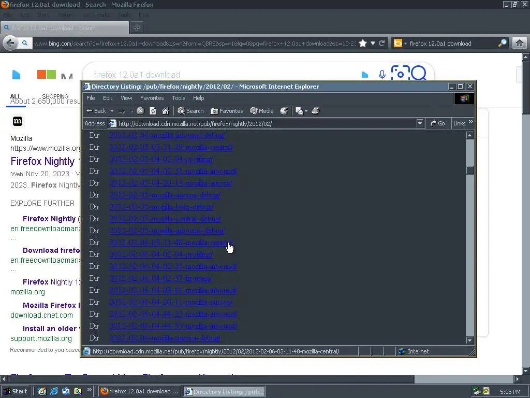Expand the IE address bar dropdown

(x=420, y=123)
